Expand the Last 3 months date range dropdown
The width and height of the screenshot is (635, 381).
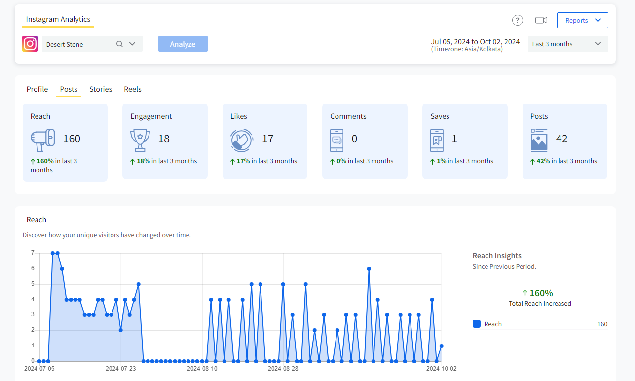(567, 44)
